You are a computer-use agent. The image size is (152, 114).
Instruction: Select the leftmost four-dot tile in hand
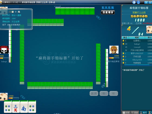[8, 106]
